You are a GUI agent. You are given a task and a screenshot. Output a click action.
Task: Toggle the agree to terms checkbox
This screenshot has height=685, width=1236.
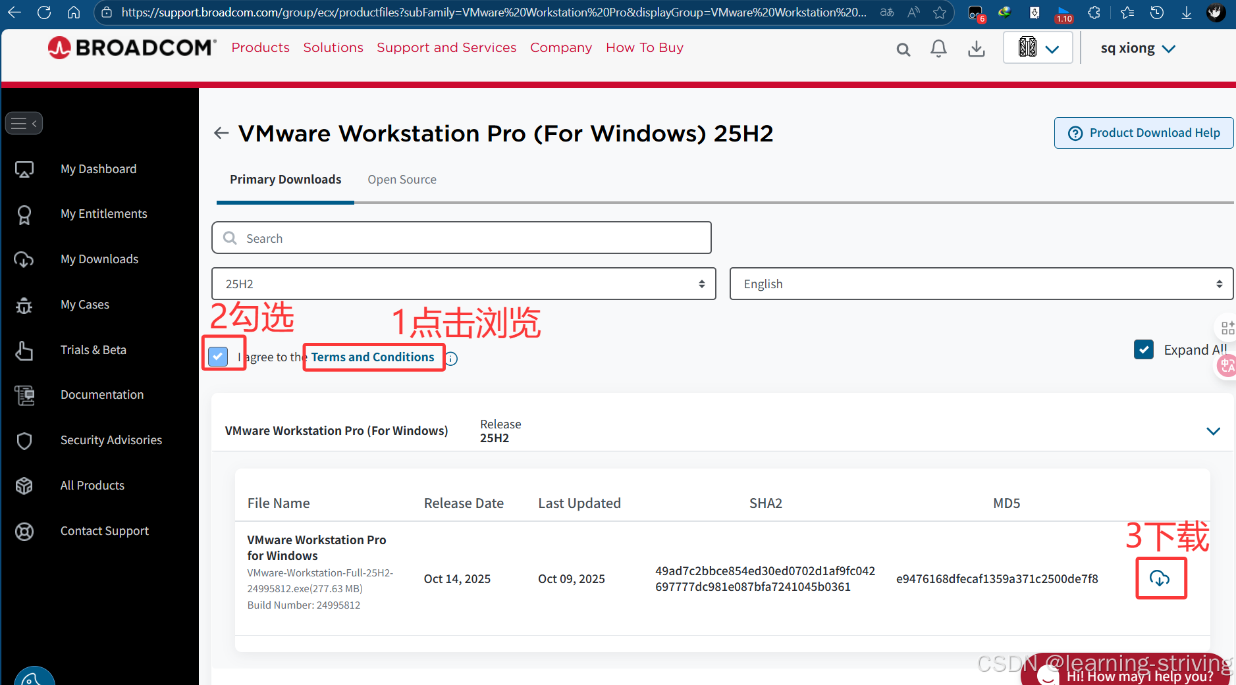tap(218, 357)
